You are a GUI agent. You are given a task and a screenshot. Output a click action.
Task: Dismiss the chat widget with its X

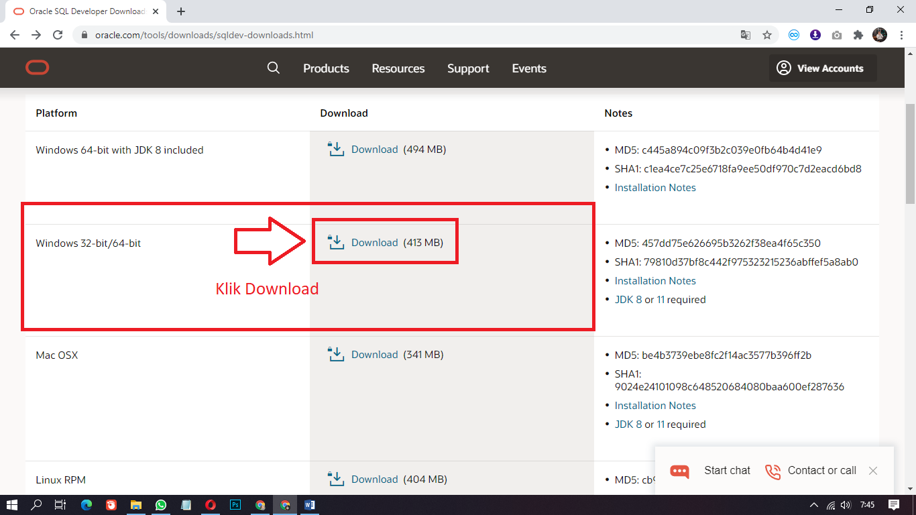pos(873,471)
